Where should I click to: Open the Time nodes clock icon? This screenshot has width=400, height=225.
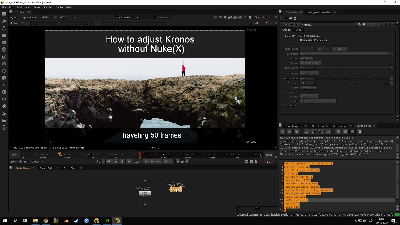[x=4, y=28]
